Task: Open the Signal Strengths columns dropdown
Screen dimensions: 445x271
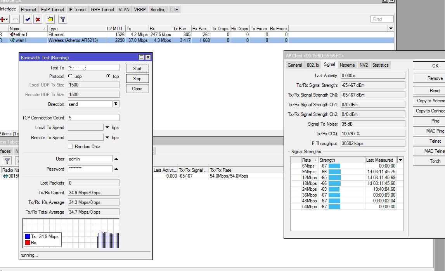Action: tap(400, 160)
